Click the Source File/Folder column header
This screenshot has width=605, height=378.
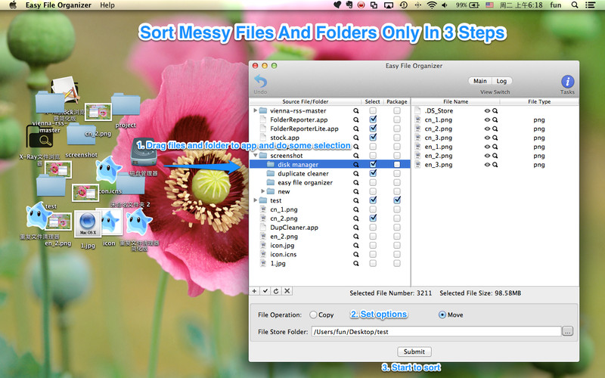tap(306, 101)
